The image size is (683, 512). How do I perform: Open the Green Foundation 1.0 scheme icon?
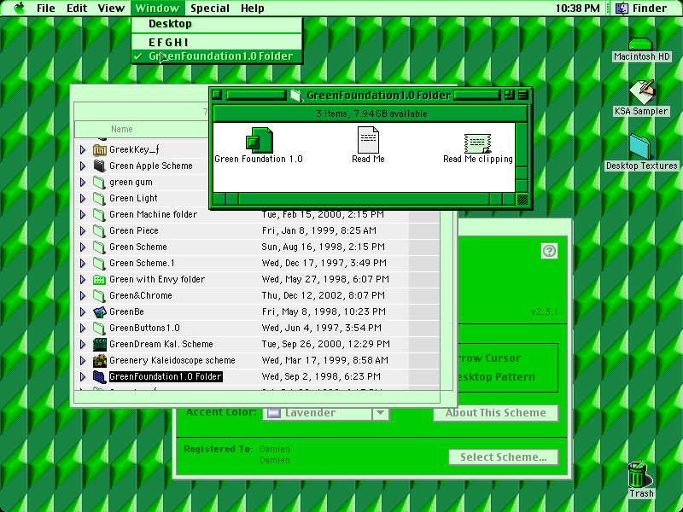coord(260,140)
